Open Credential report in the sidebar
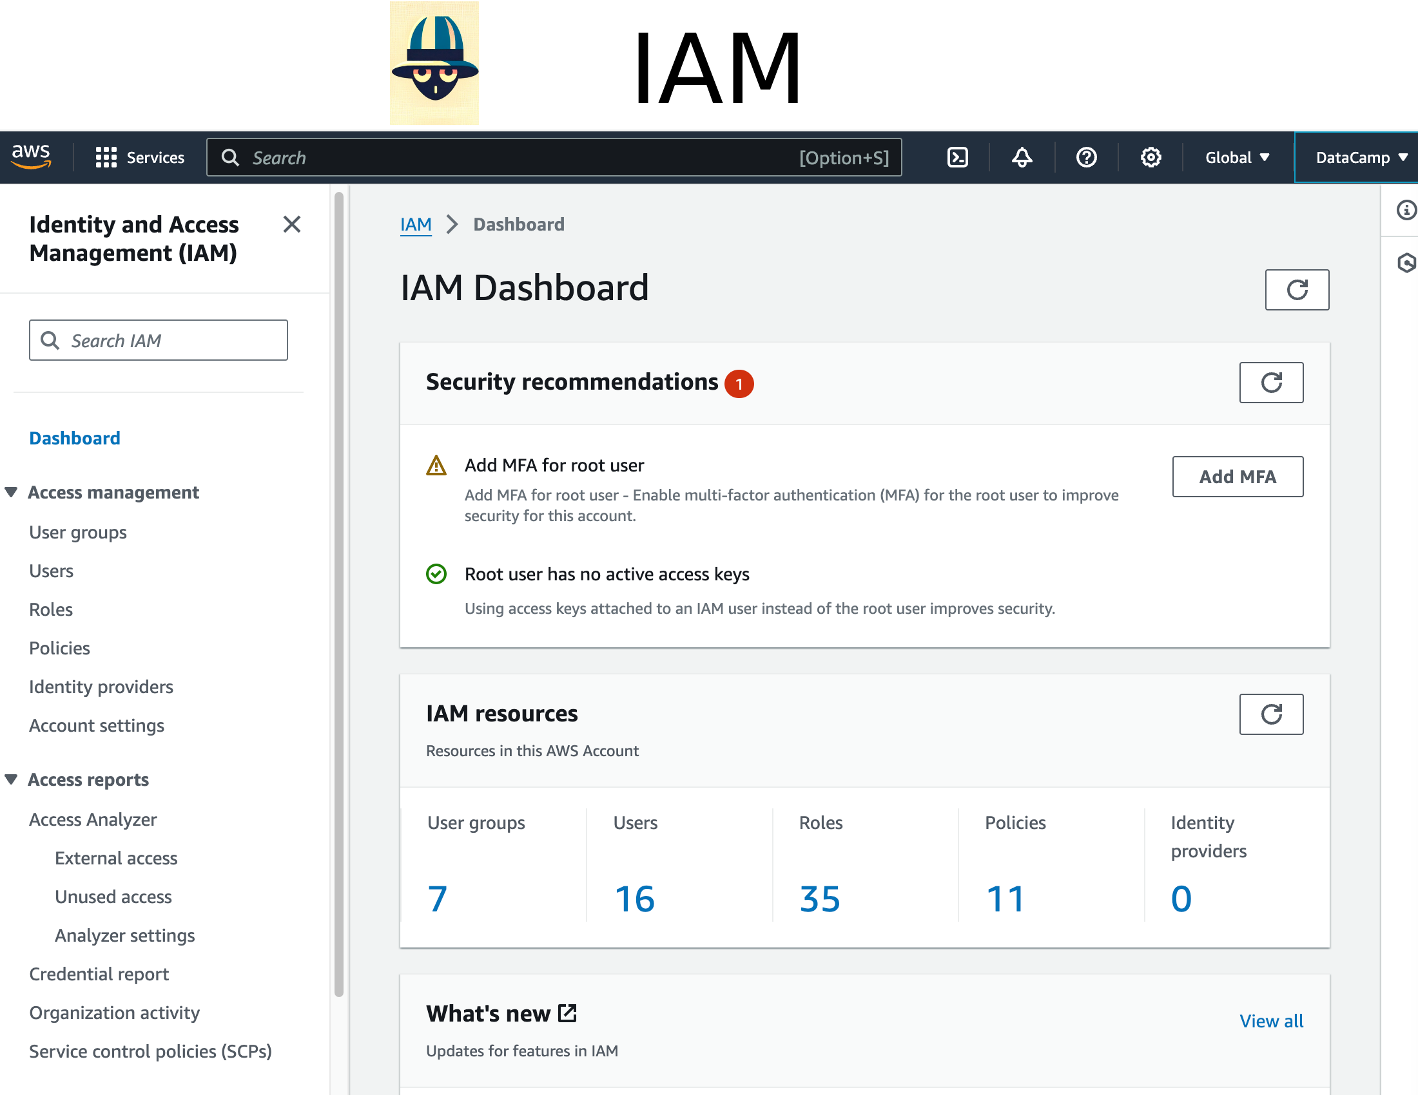The width and height of the screenshot is (1418, 1095). (x=99, y=975)
